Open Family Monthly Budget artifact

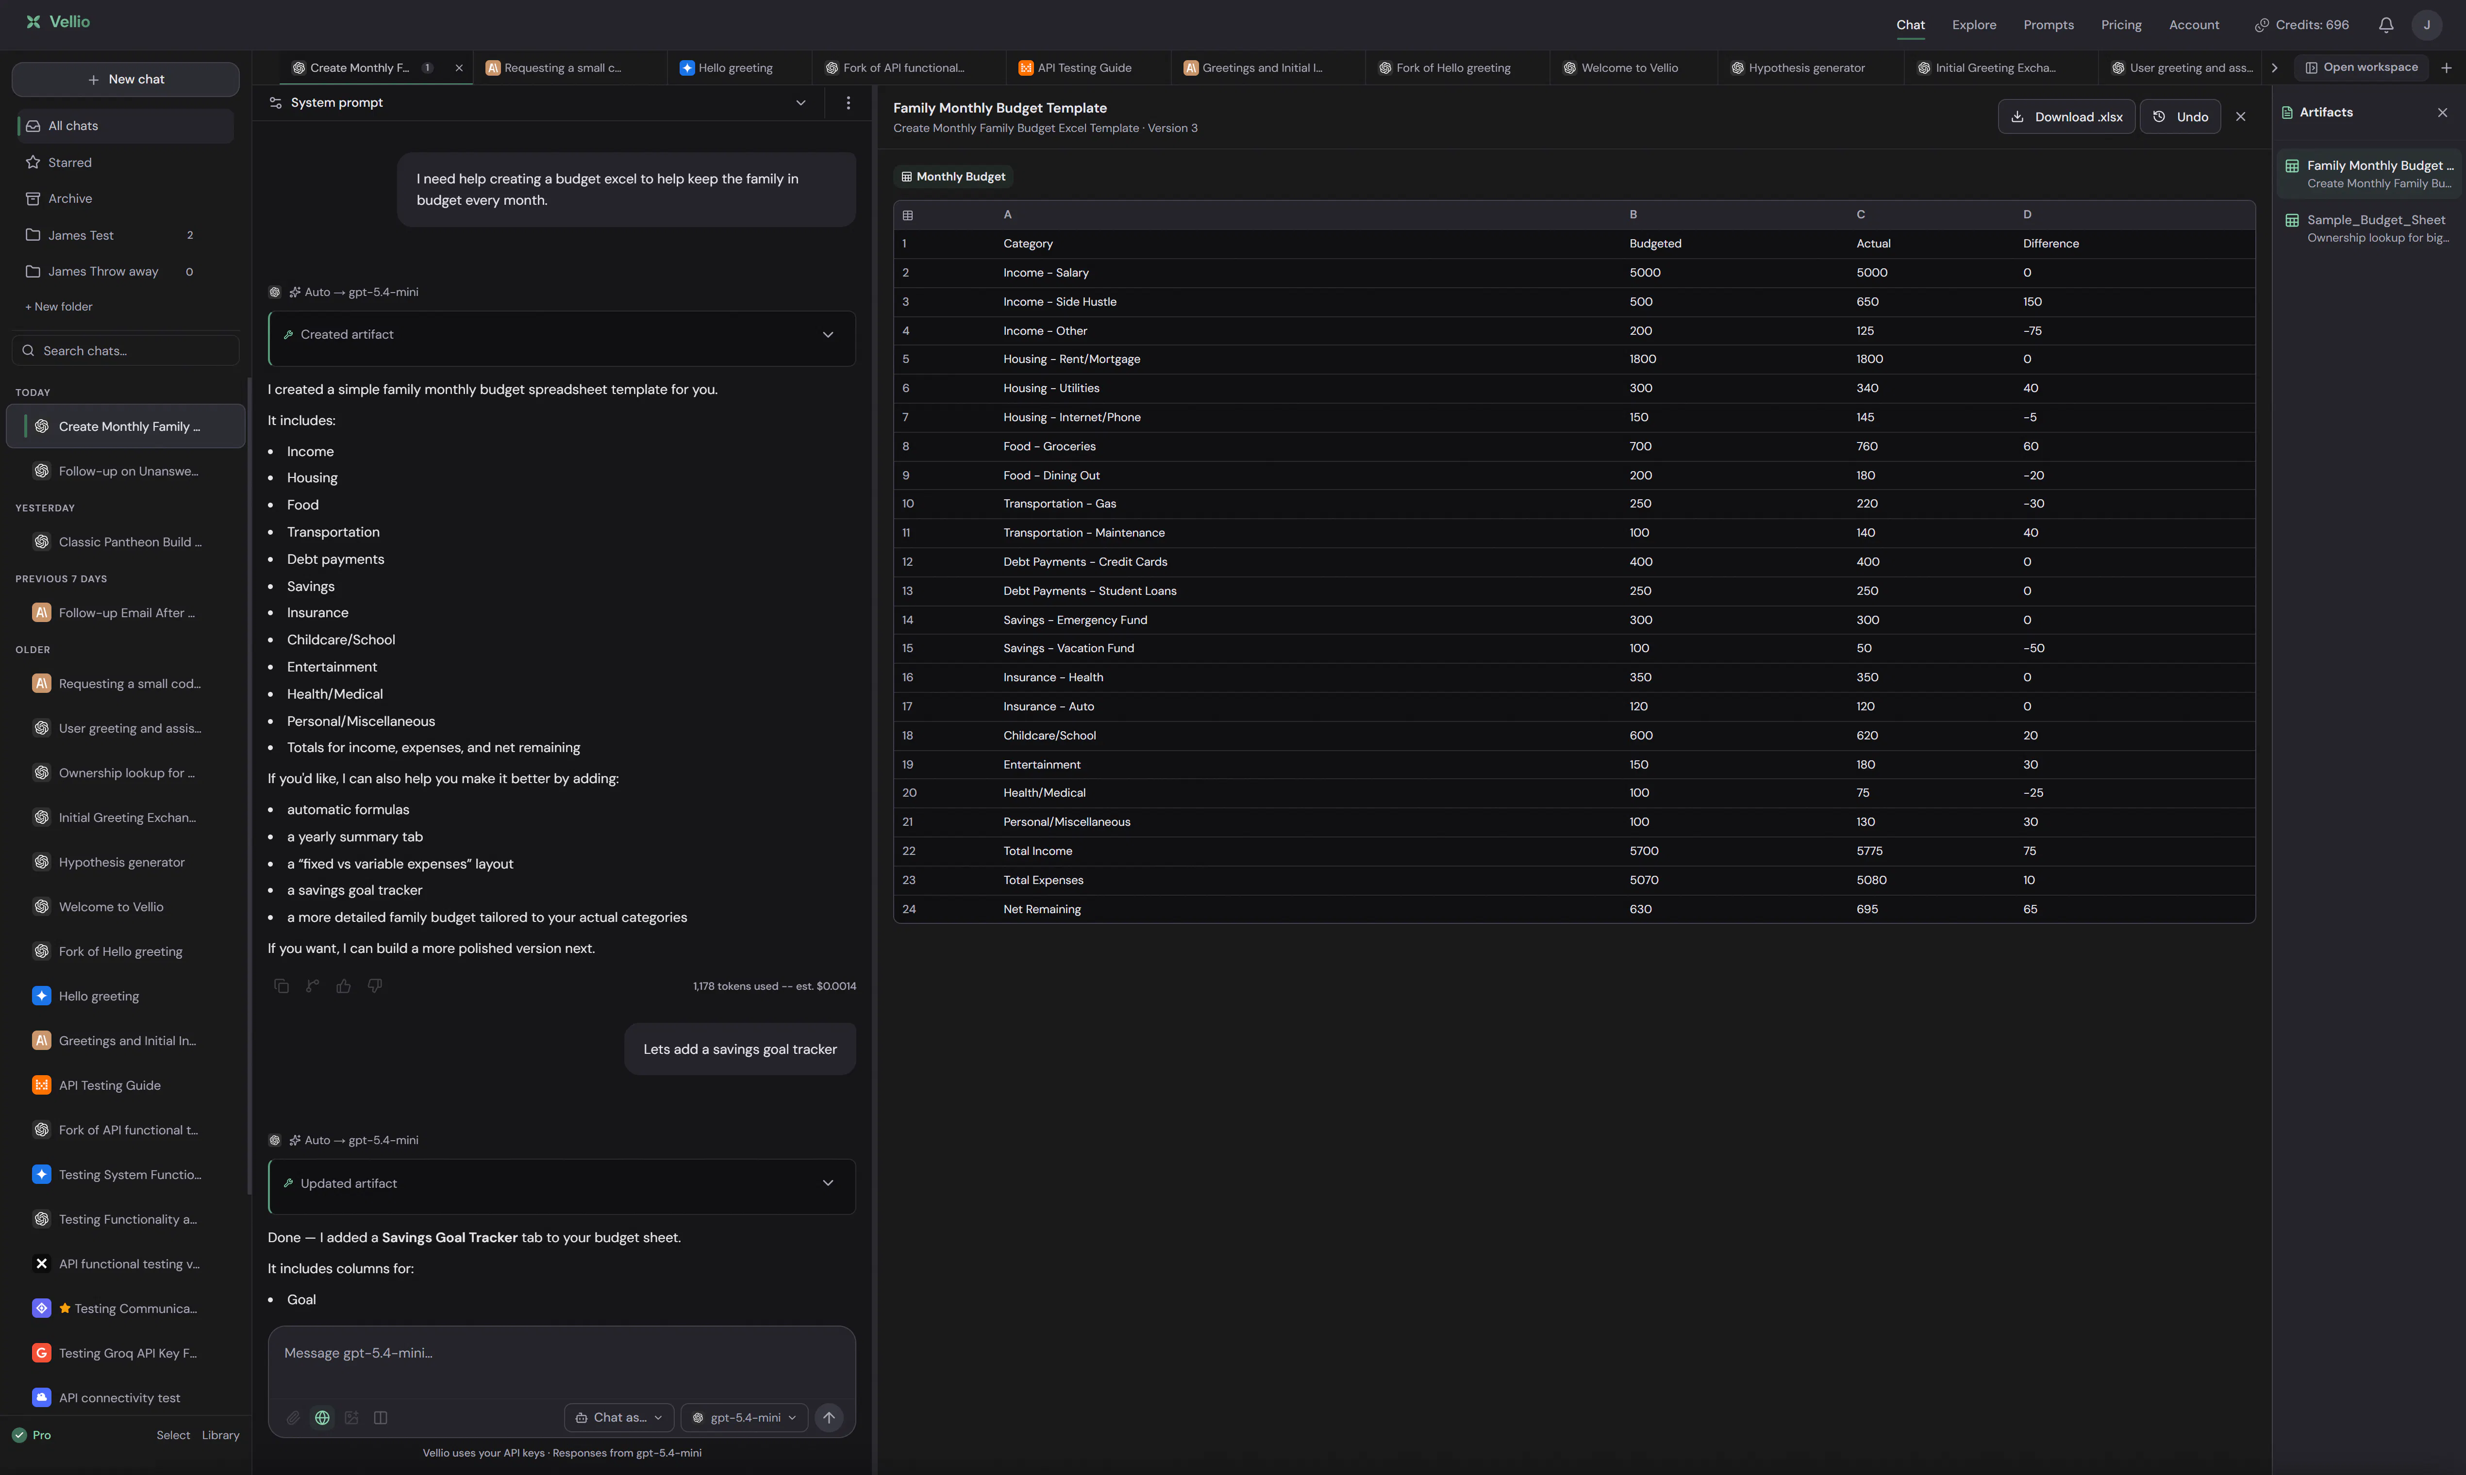(2369, 174)
